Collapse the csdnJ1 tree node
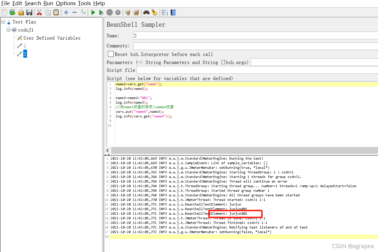Screen dimensions: 378x252 click(9, 30)
